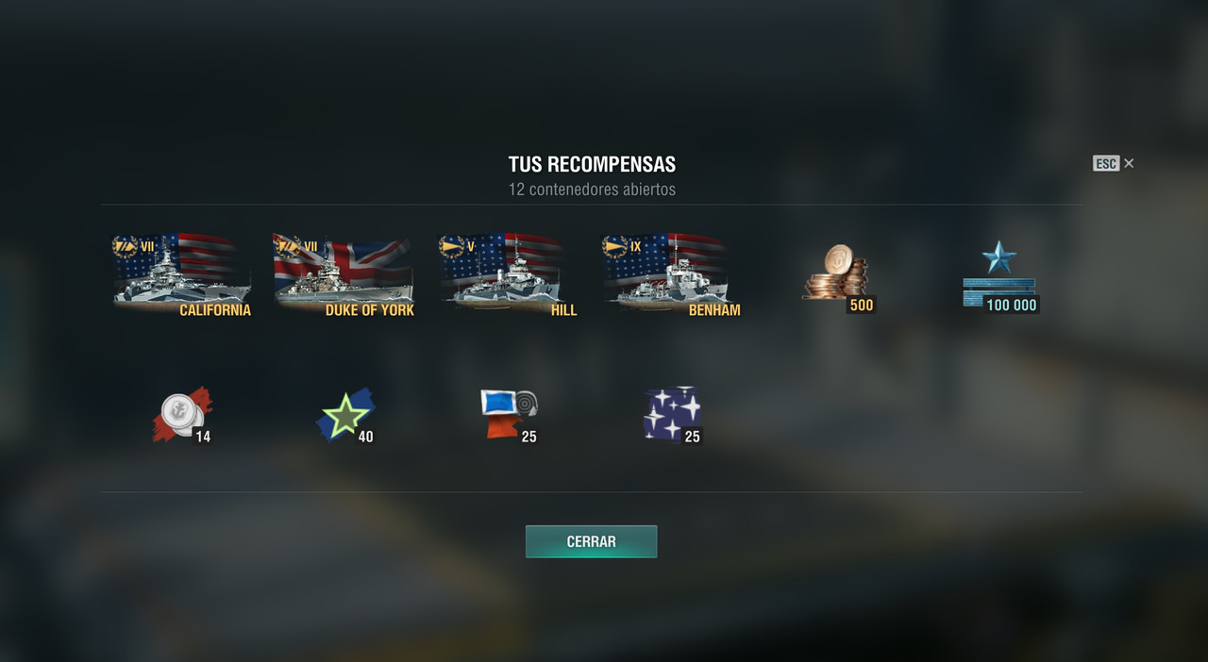This screenshot has height=662, width=1208.
Task: Click the TUS RECOMPENSAS heading
Action: click(x=592, y=164)
